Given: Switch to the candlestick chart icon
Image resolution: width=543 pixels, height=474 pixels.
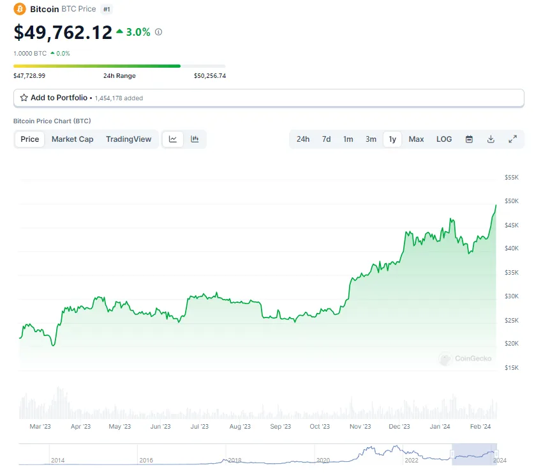Looking at the screenshot, I should [195, 139].
